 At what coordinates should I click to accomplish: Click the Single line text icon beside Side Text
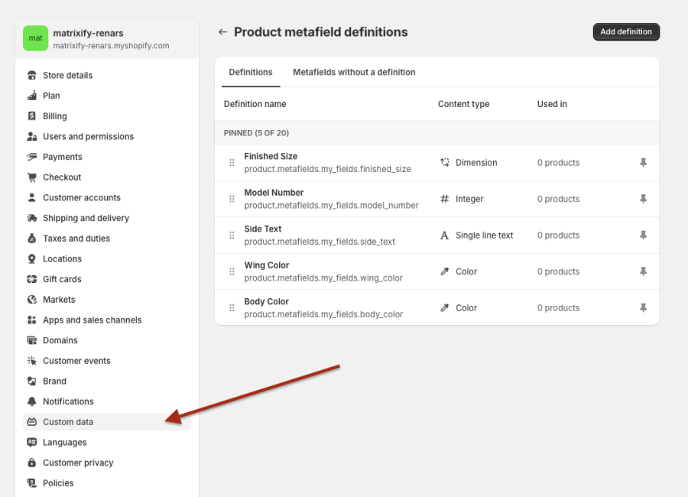coord(444,235)
